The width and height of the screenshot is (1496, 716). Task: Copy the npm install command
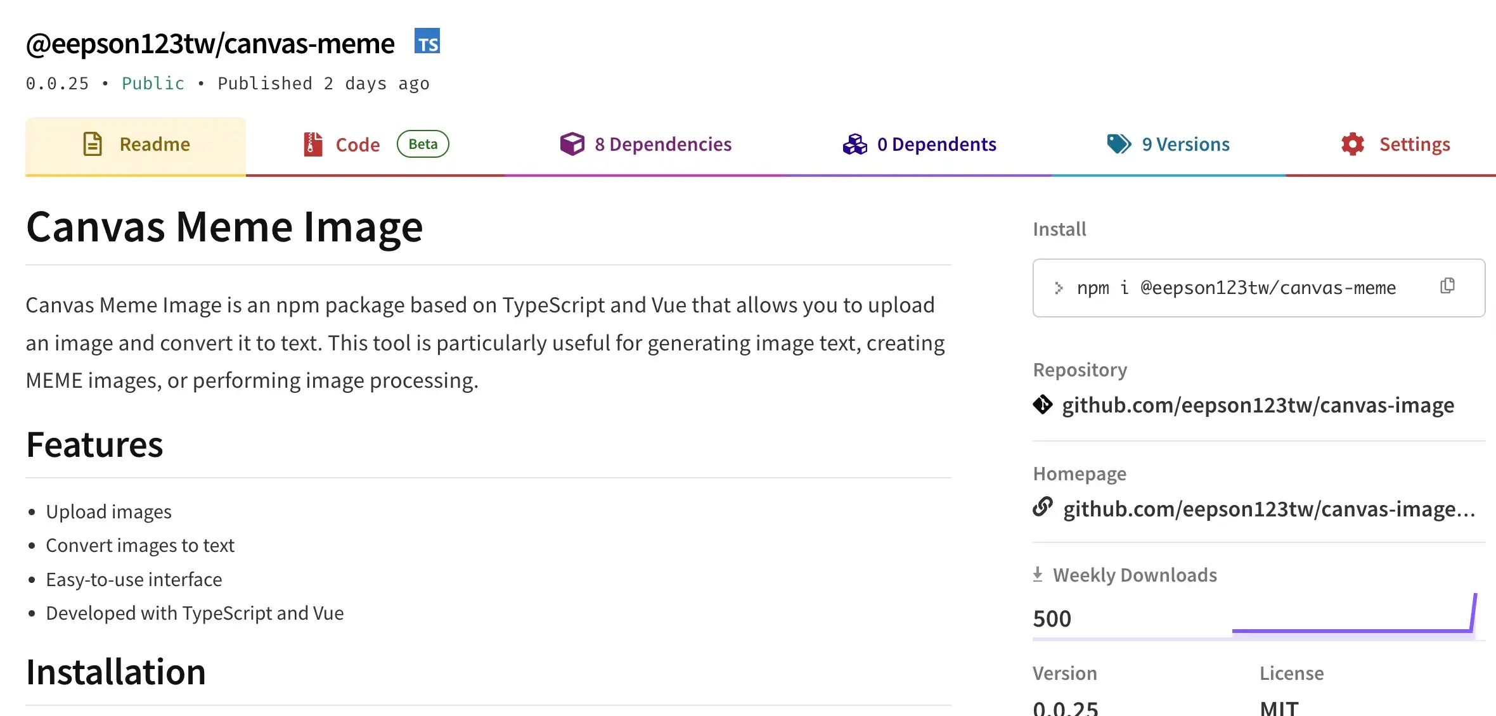click(1447, 286)
